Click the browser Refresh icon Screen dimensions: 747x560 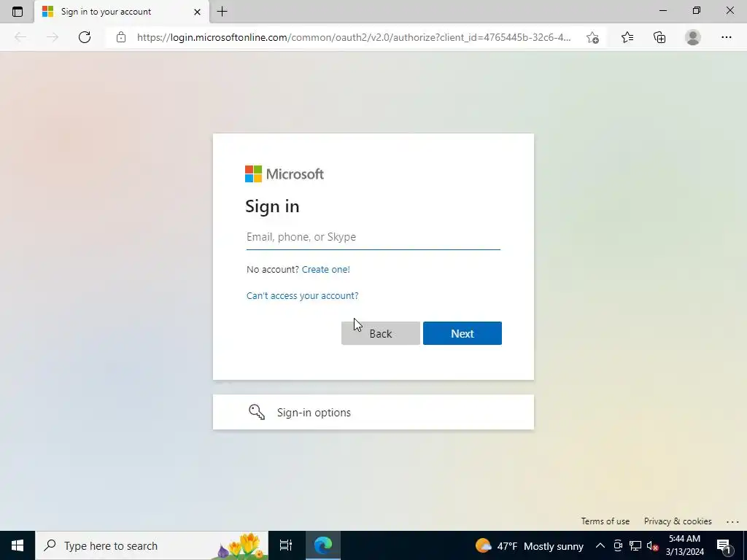click(x=85, y=37)
